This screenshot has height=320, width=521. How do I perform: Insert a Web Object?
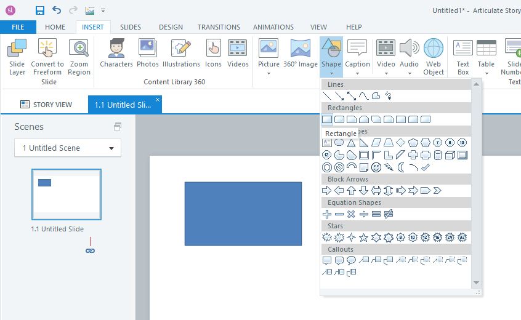[434, 57]
